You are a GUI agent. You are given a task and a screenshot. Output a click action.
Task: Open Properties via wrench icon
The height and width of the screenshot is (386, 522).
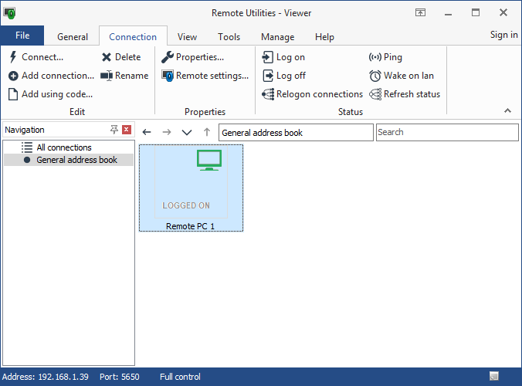pyautogui.click(x=168, y=57)
